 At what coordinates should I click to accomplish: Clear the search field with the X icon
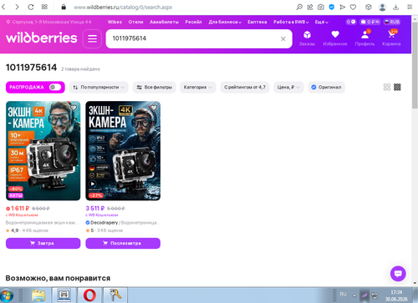283,38
